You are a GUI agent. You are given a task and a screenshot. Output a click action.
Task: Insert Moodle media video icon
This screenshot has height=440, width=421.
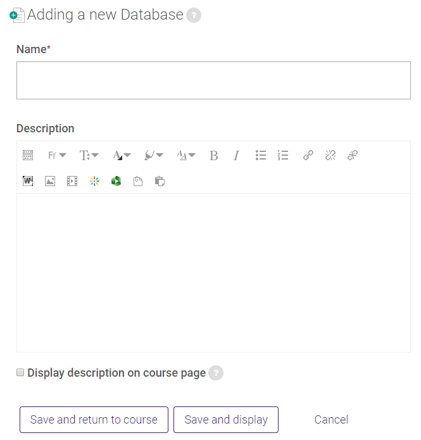pyautogui.click(x=72, y=181)
